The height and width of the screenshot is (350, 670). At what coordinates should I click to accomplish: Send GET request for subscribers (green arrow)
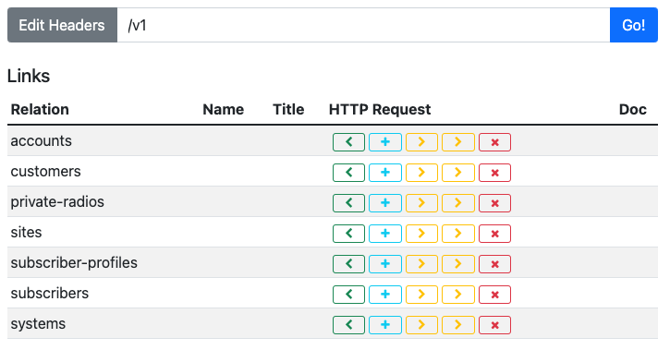(348, 295)
